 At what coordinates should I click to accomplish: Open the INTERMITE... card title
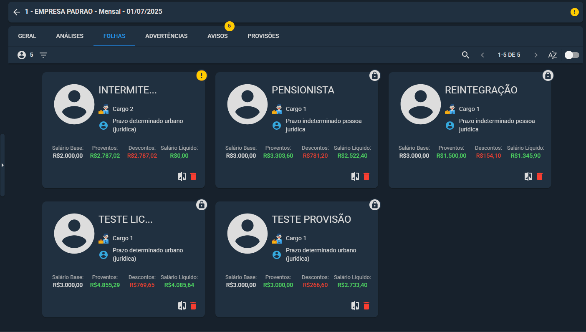coord(128,90)
